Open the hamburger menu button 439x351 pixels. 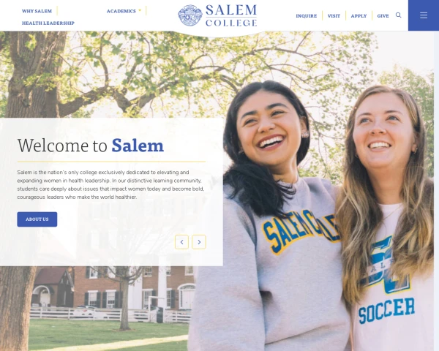tap(424, 15)
